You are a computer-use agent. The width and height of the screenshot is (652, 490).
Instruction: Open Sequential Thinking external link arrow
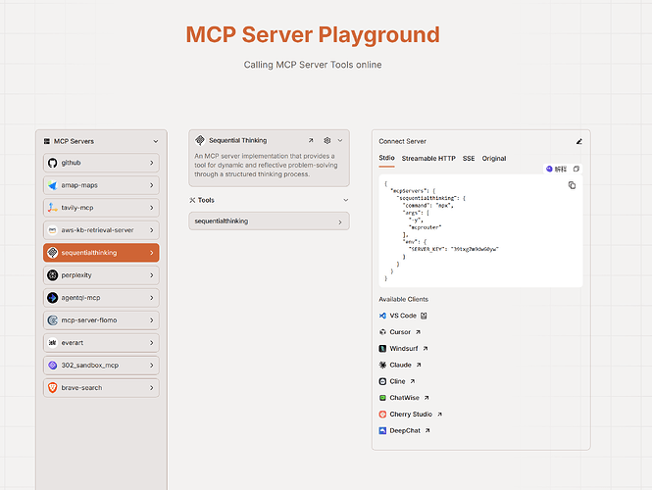pos(311,140)
